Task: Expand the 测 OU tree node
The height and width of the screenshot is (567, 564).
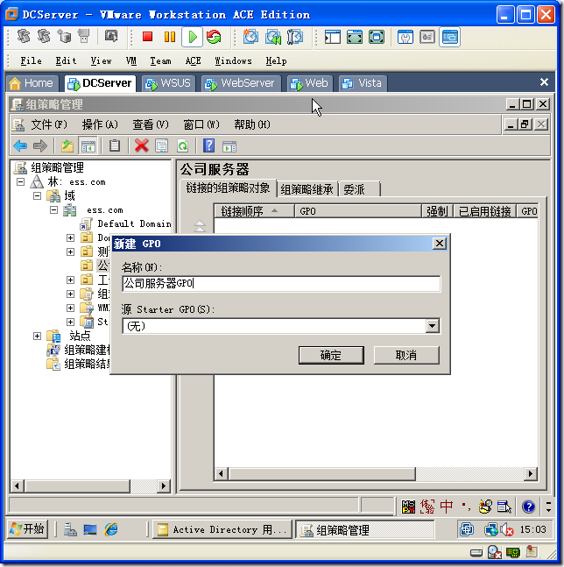Action: pyautogui.click(x=70, y=252)
